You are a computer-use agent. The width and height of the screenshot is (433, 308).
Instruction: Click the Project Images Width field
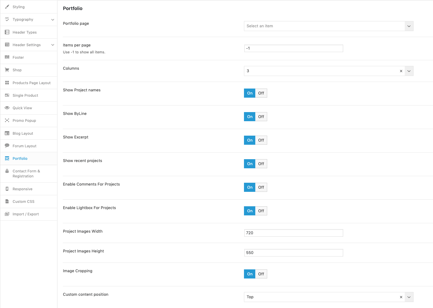pos(294,233)
